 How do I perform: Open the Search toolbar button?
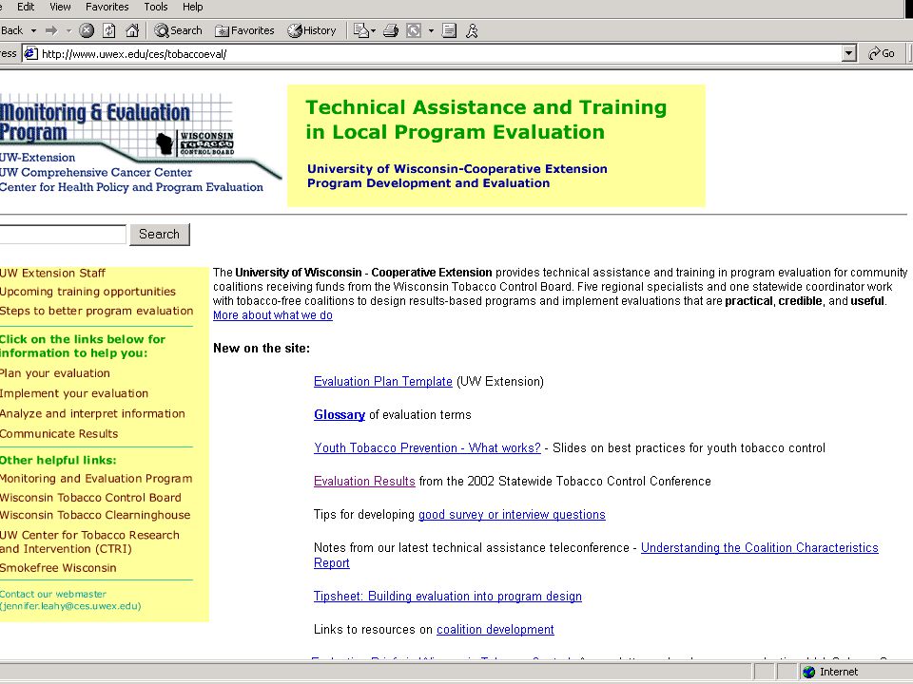coord(178,30)
